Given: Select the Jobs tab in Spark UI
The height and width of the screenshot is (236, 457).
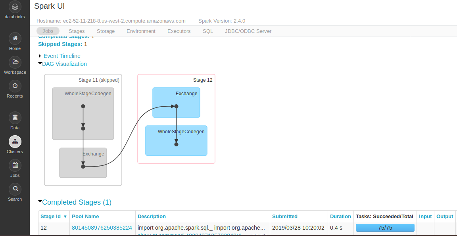Looking at the screenshot, I should (x=48, y=31).
